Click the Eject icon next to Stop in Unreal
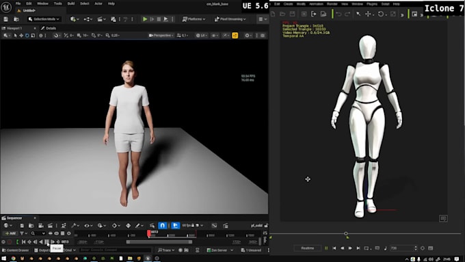465x262 pixels. click(165, 19)
